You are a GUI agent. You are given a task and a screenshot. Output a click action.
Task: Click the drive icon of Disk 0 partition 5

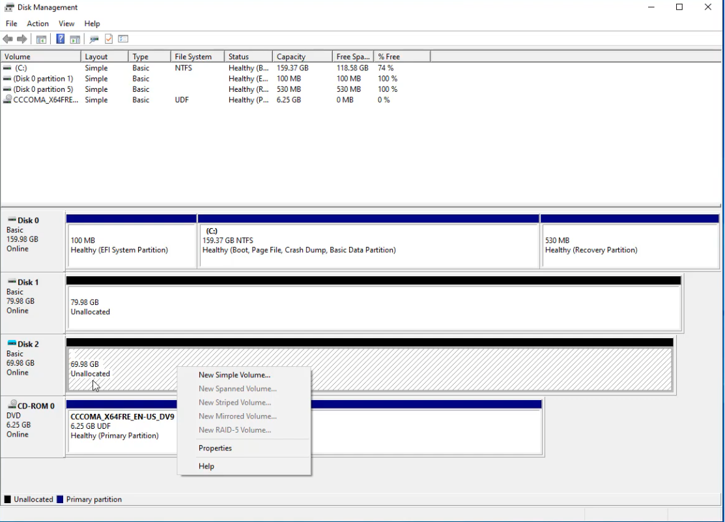click(x=7, y=89)
